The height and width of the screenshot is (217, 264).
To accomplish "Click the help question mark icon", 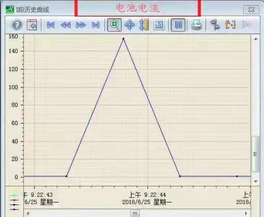I will [17, 25].
